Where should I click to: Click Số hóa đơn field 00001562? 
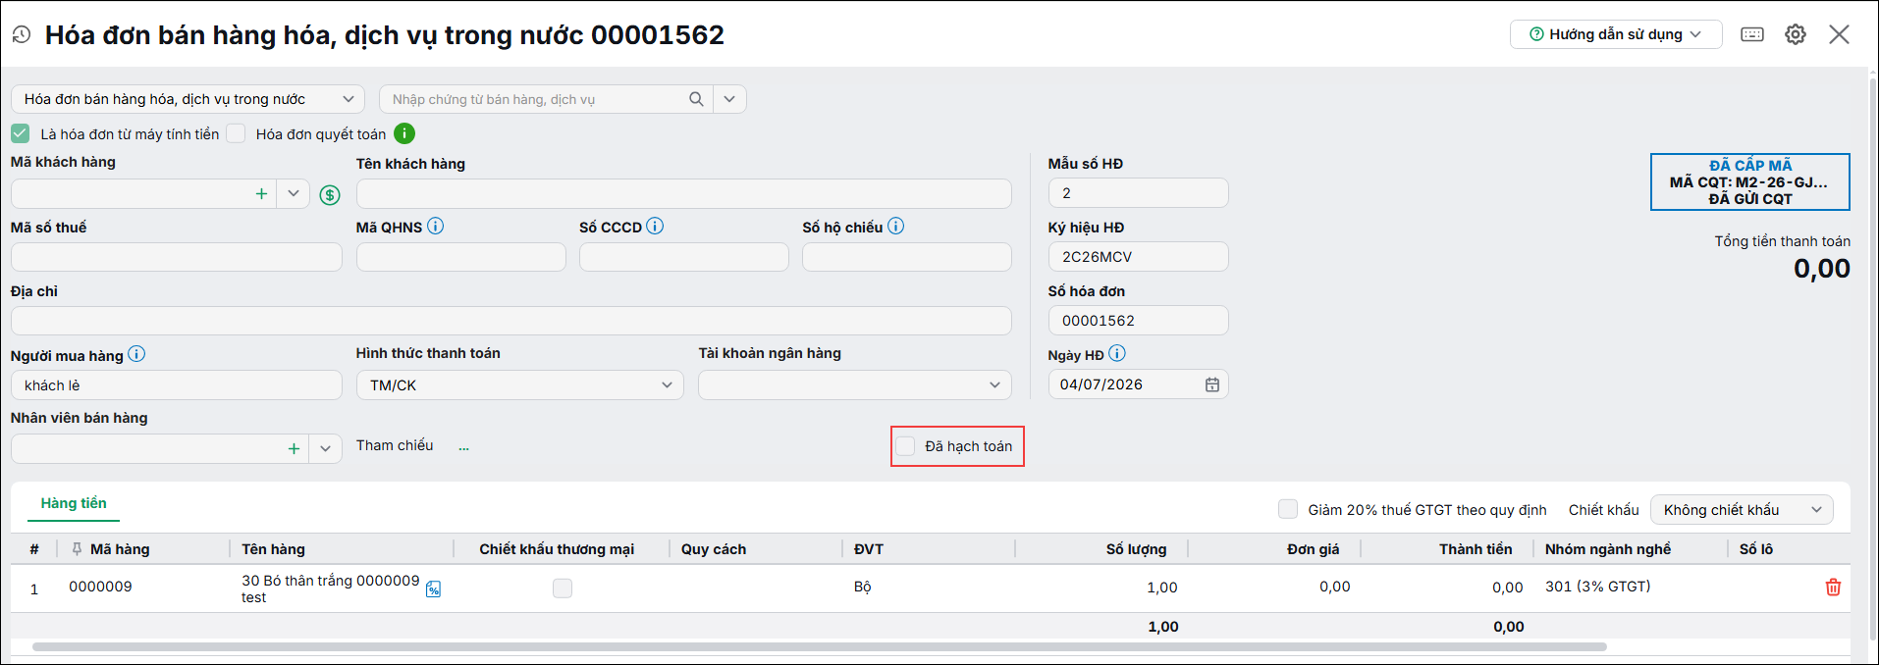(x=1139, y=321)
